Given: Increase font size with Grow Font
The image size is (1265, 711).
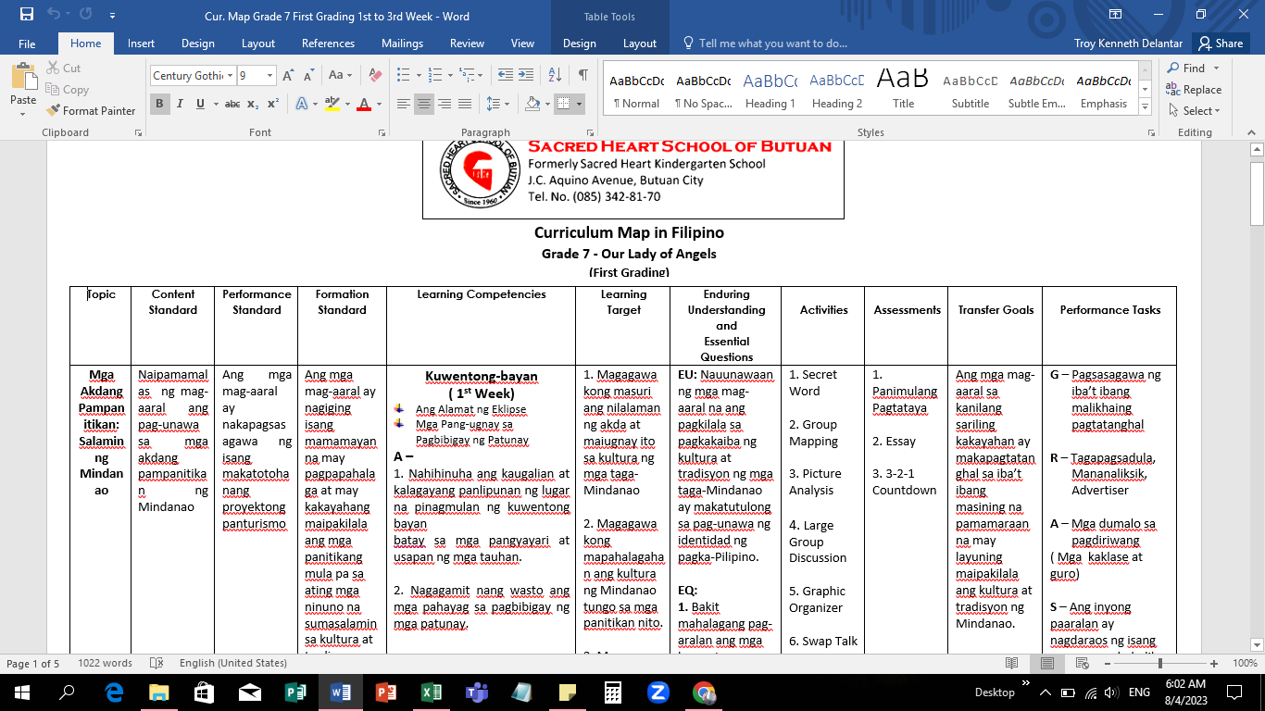Looking at the screenshot, I should [x=288, y=76].
